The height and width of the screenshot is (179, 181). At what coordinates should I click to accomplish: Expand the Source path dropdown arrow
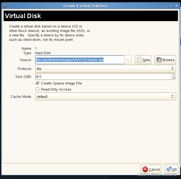(128, 60)
